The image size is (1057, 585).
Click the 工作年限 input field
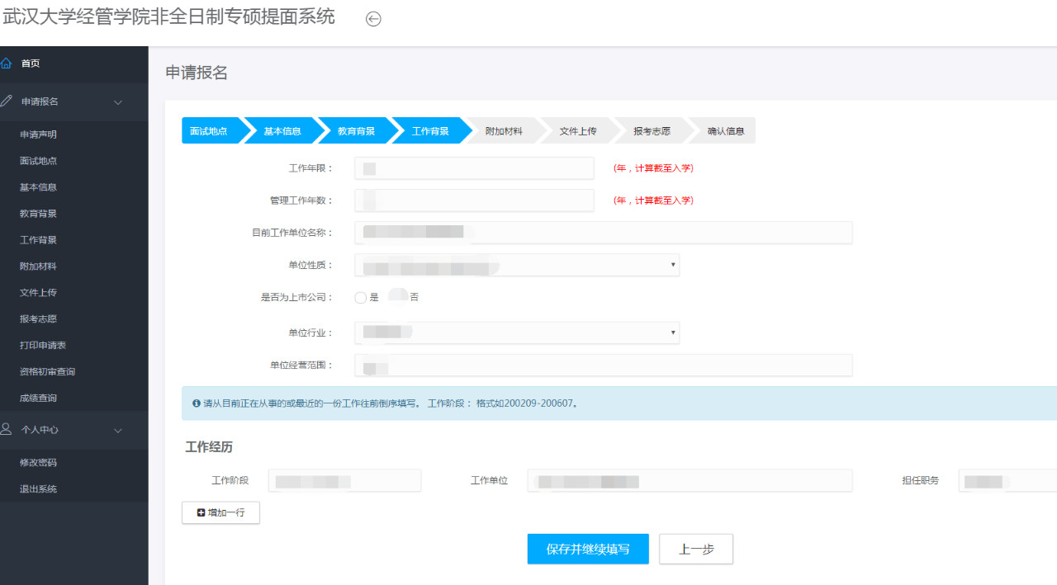pyautogui.click(x=474, y=168)
